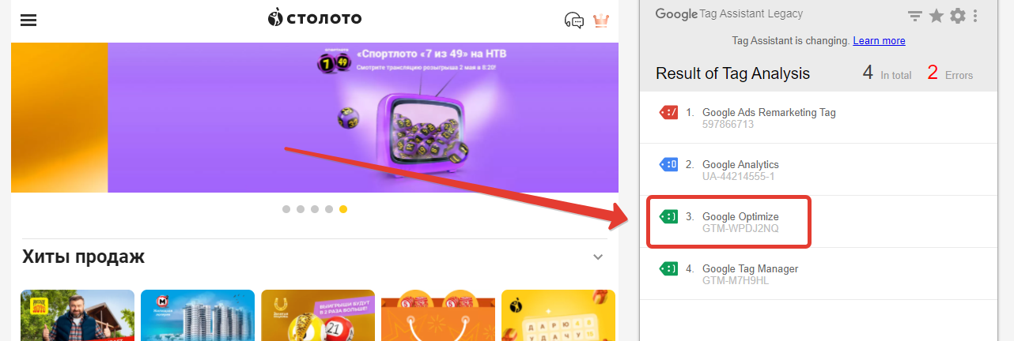Open the Tag Assistant filter icon
This screenshot has width=1014, height=341.
tap(915, 16)
